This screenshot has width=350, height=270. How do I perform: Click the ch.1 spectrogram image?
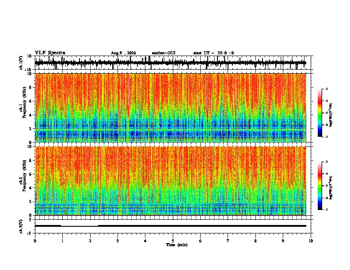pyautogui.click(x=170, y=108)
